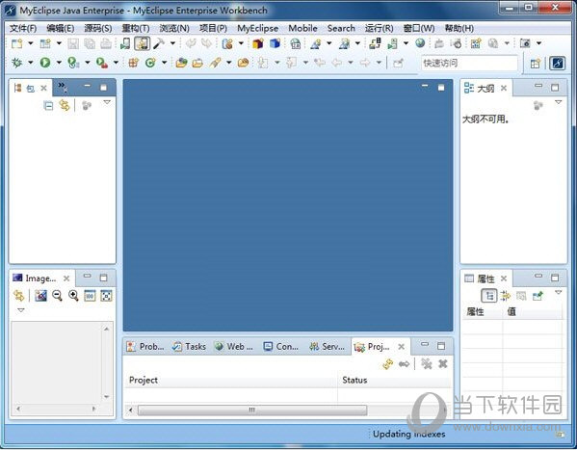The width and height of the screenshot is (577, 450).
Task: Click the Run with coverage icon
Action: pyautogui.click(x=73, y=63)
